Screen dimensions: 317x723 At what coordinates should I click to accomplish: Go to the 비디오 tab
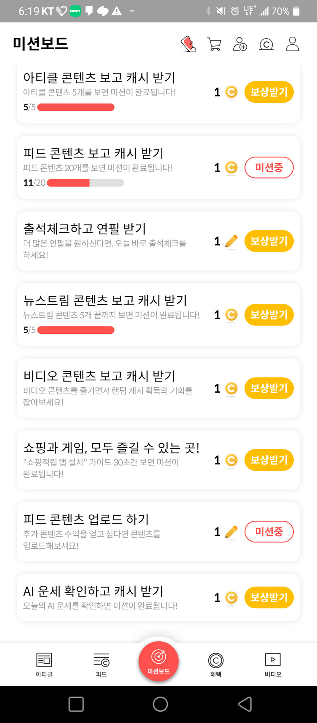tap(273, 665)
